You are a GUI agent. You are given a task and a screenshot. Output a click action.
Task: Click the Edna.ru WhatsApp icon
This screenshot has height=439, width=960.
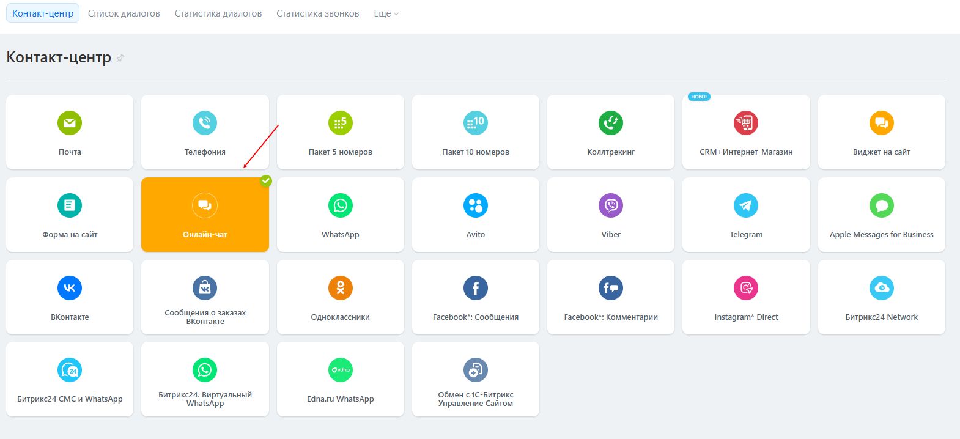click(x=340, y=370)
